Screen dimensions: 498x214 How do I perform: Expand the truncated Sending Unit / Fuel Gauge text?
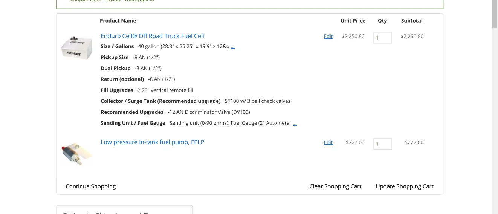[x=295, y=123]
